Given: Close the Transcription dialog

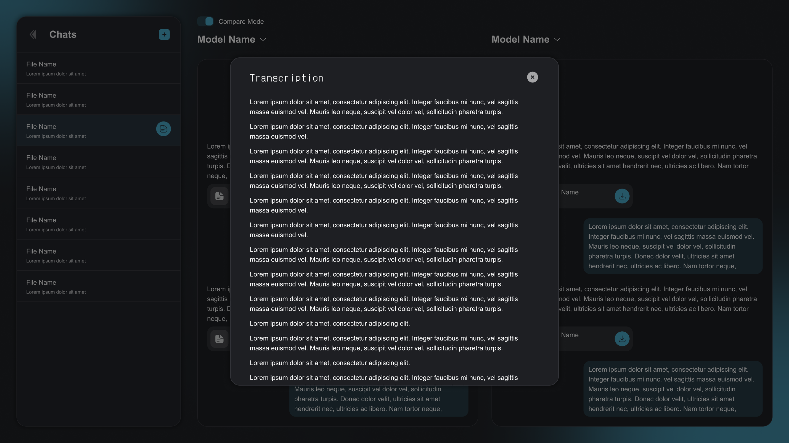Looking at the screenshot, I should click(532, 77).
